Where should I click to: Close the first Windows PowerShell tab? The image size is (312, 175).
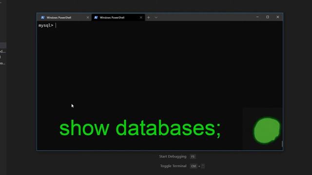(88, 17)
